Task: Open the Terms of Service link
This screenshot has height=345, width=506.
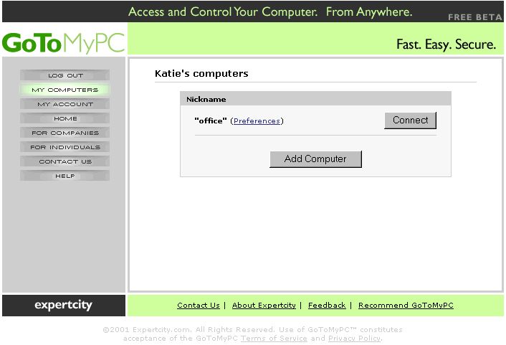Action: (x=274, y=339)
